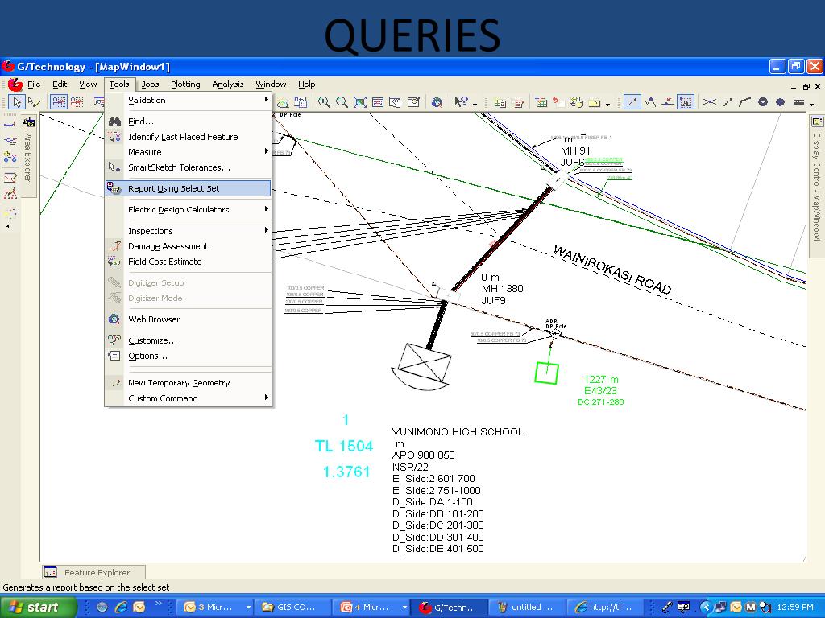Open the Jobs menu

(150, 84)
